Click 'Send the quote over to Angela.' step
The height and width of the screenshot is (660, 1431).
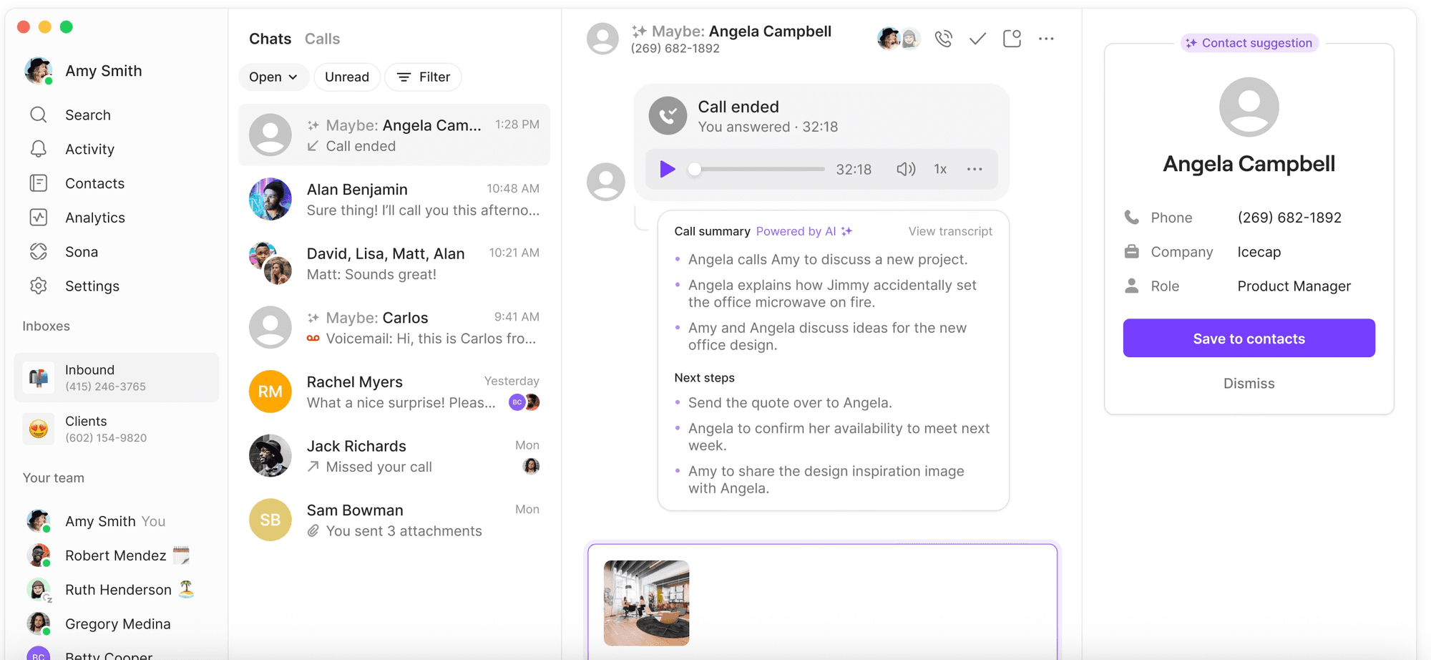(790, 403)
